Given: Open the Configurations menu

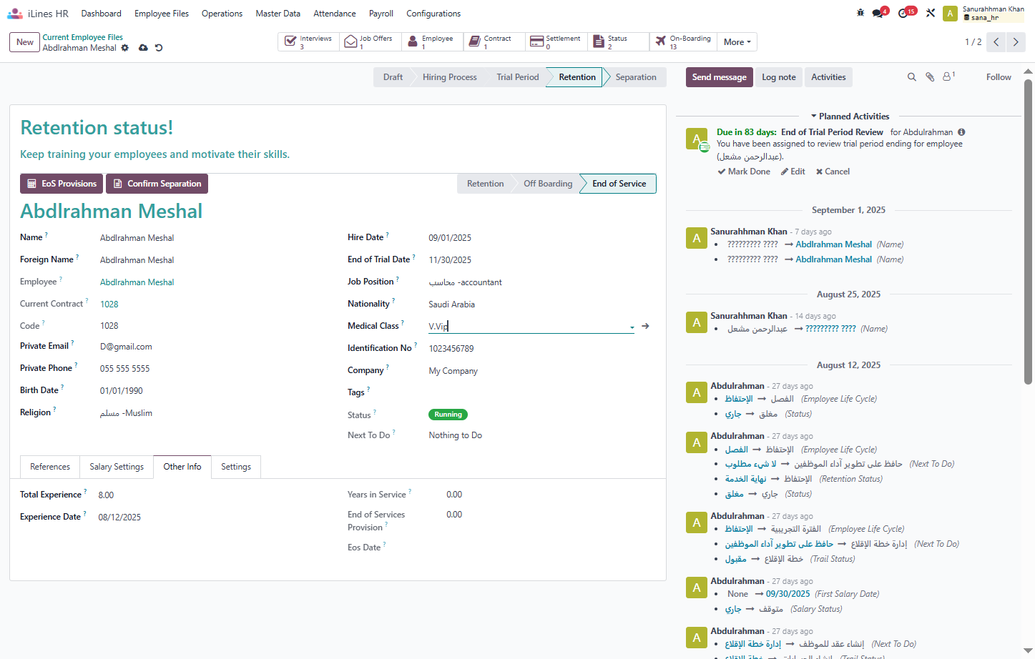Looking at the screenshot, I should [x=433, y=14].
